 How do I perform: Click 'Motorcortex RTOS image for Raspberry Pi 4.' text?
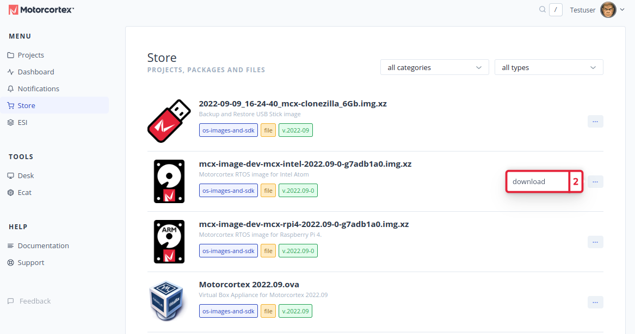pos(260,235)
